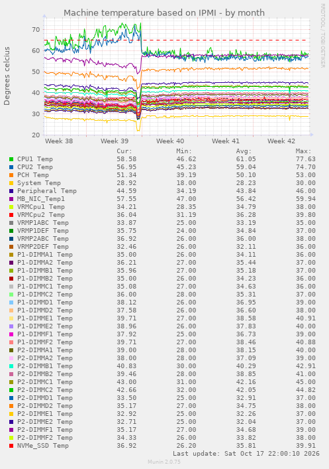Click the graph title text
The width and height of the screenshot is (329, 469).
pos(164,13)
